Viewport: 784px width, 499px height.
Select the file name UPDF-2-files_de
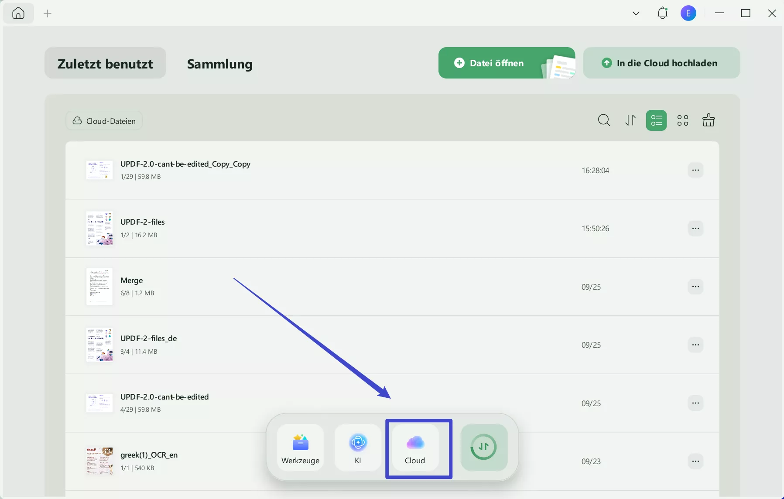(x=149, y=338)
